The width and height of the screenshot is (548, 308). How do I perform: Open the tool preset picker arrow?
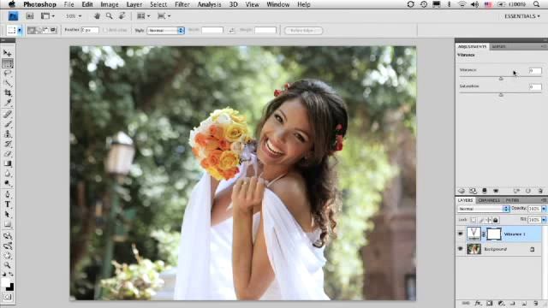[x=19, y=31]
